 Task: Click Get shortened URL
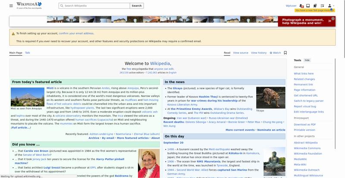pyautogui.click(x=306, y=96)
